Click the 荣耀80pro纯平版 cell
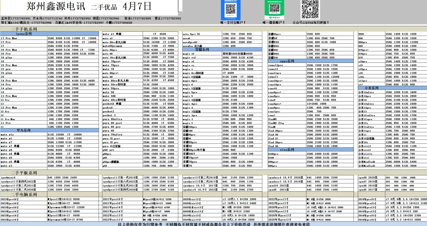This screenshot has width=427, height=226. 202,150
